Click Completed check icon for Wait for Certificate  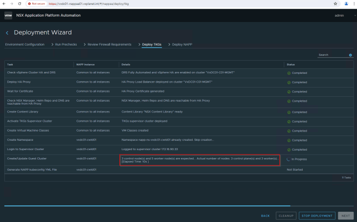[289, 92]
